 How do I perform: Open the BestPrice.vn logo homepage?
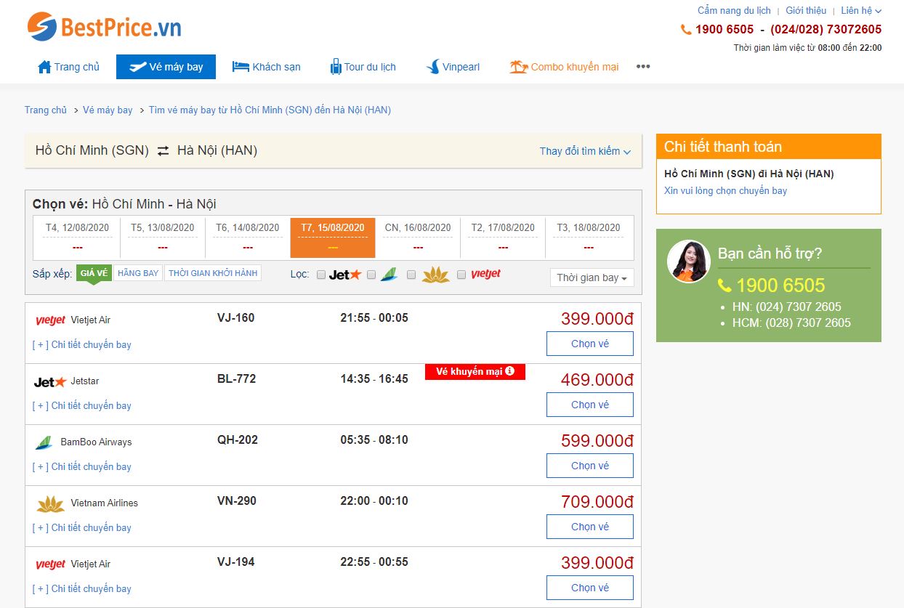104,26
